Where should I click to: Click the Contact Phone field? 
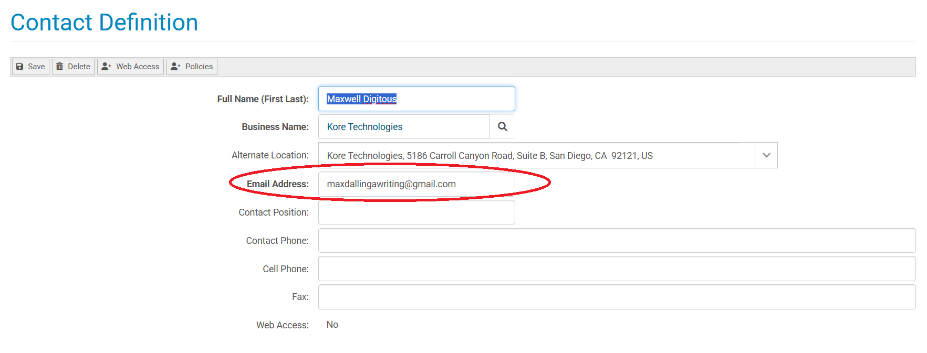pos(617,240)
